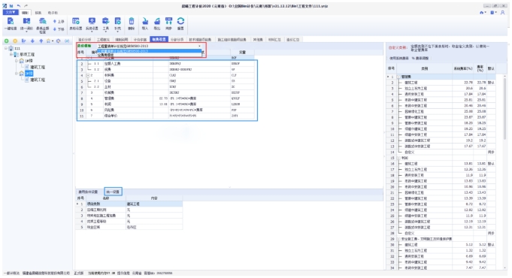Click the save icon in the title bar
This screenshot has width=512, height=278.
coord(11,6)
